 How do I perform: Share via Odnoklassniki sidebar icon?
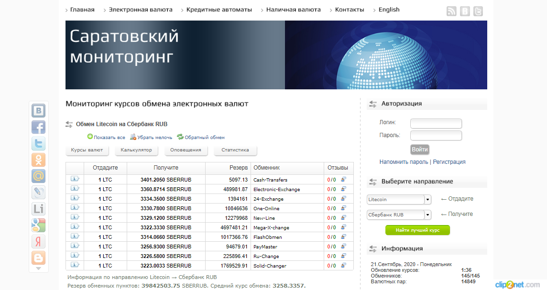click(x=38, y=160)
